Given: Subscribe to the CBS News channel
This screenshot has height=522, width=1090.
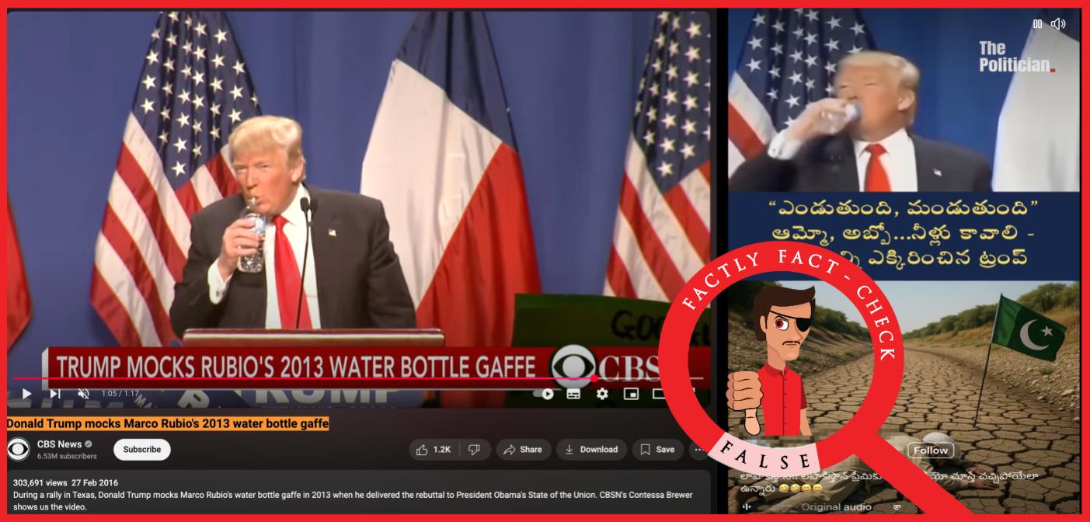Looking at the screenshot, I should 142,450.
